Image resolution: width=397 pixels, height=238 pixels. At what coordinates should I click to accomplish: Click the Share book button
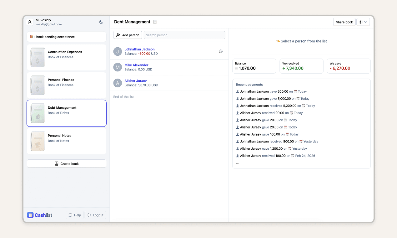point(344,22)
